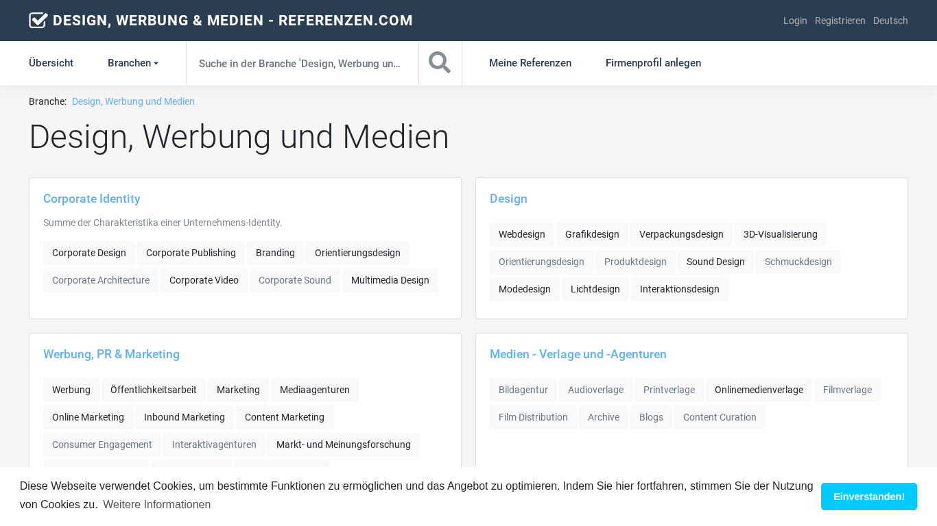Select the Webdesign tag
Screen dimensions: 937x526
pos(522,234)
